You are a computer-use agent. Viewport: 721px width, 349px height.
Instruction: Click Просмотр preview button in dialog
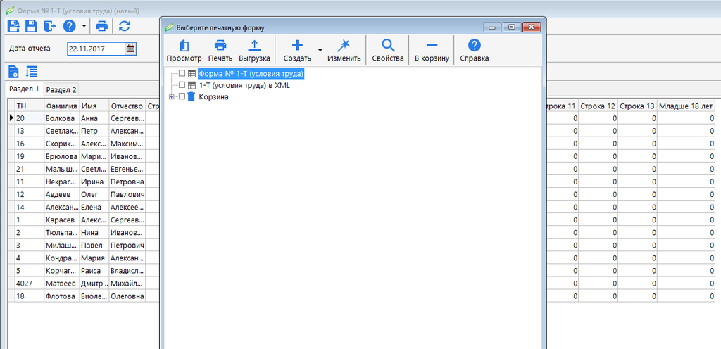[184, 51]
